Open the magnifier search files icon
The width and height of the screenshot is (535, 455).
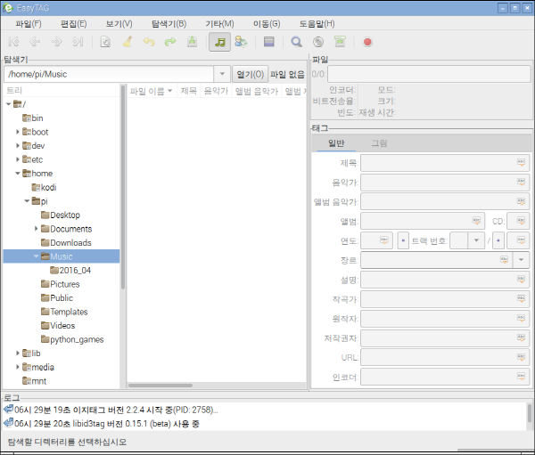tap(296, 42)
